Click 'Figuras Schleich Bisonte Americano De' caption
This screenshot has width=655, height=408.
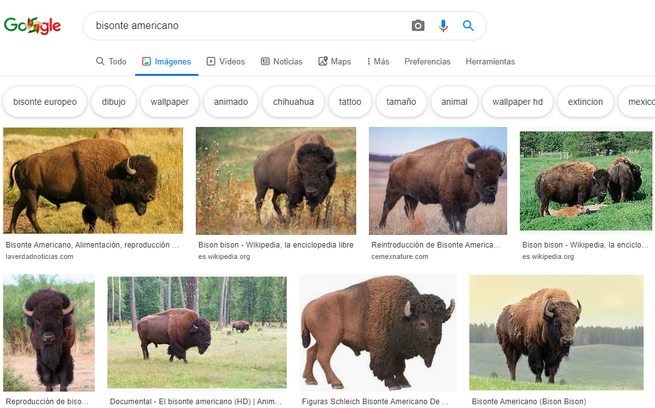375,402
